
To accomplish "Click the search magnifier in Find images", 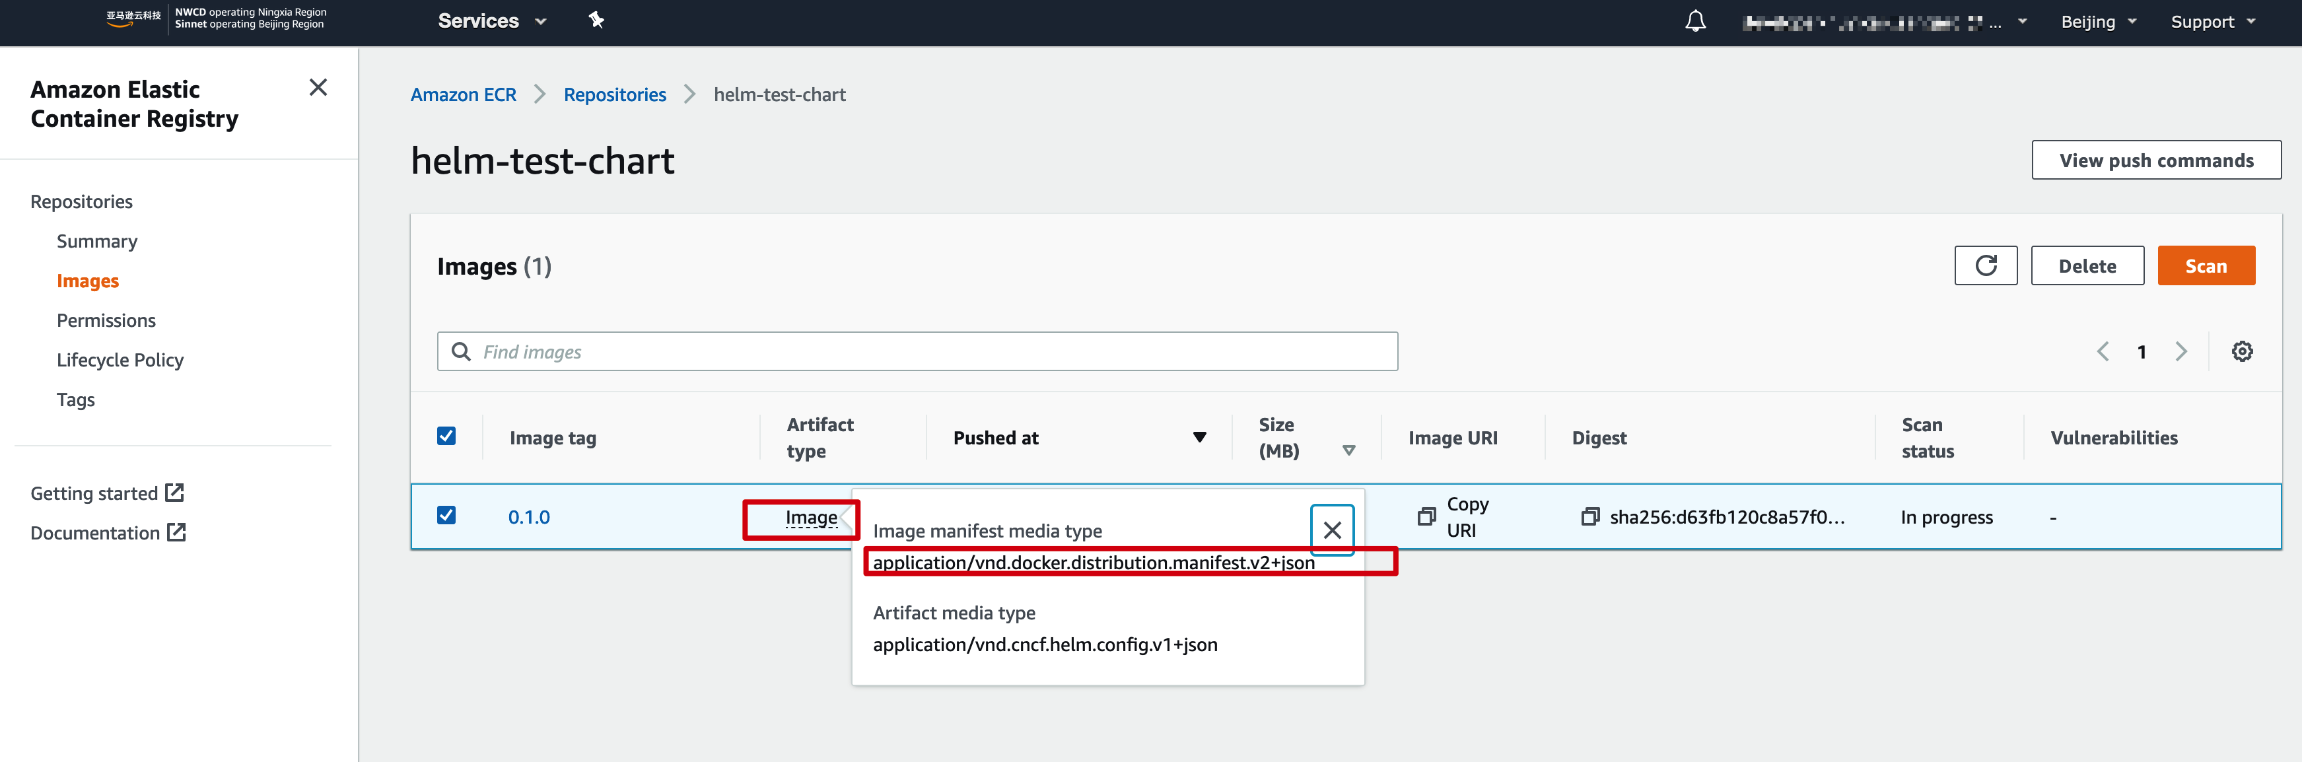I will tap(460, 351).
